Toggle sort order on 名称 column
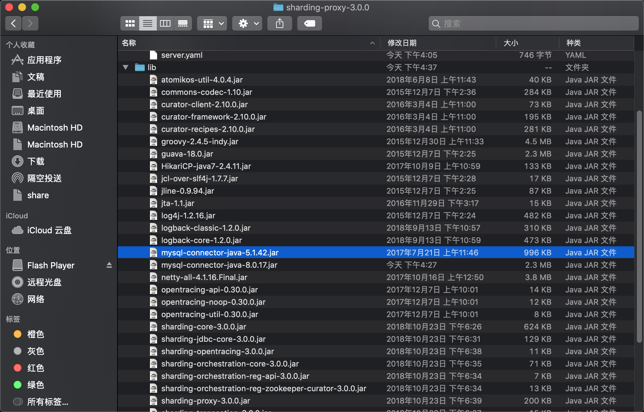This screenshot has width=644, height=412. (128, 43)
